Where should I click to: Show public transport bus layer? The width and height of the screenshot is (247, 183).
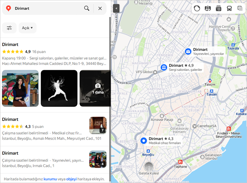click(229, 8)
